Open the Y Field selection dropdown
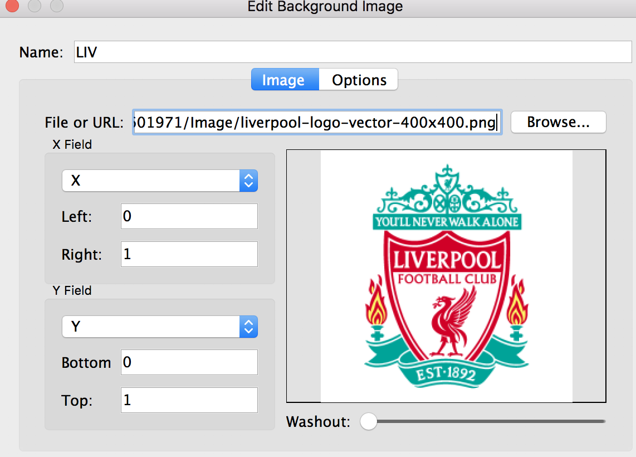 click(x=159, y=327)
